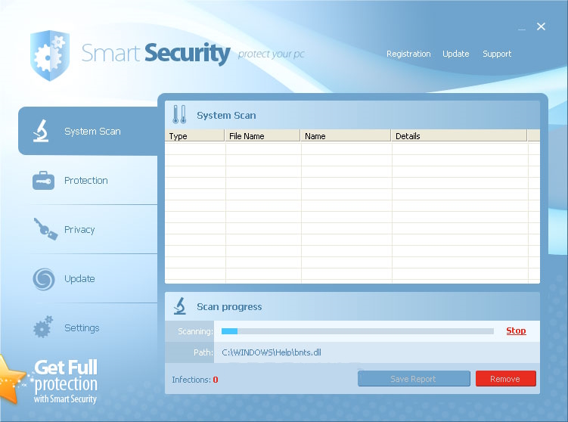Click the scanning progress bar
This screenshot has height=422, width=568.
[356, 331]
